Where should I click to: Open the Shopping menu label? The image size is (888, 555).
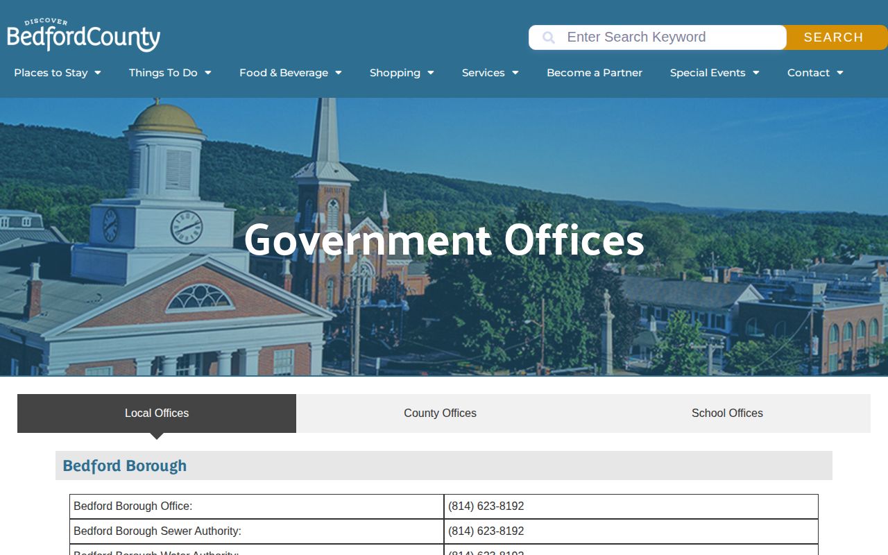[395, 73]
